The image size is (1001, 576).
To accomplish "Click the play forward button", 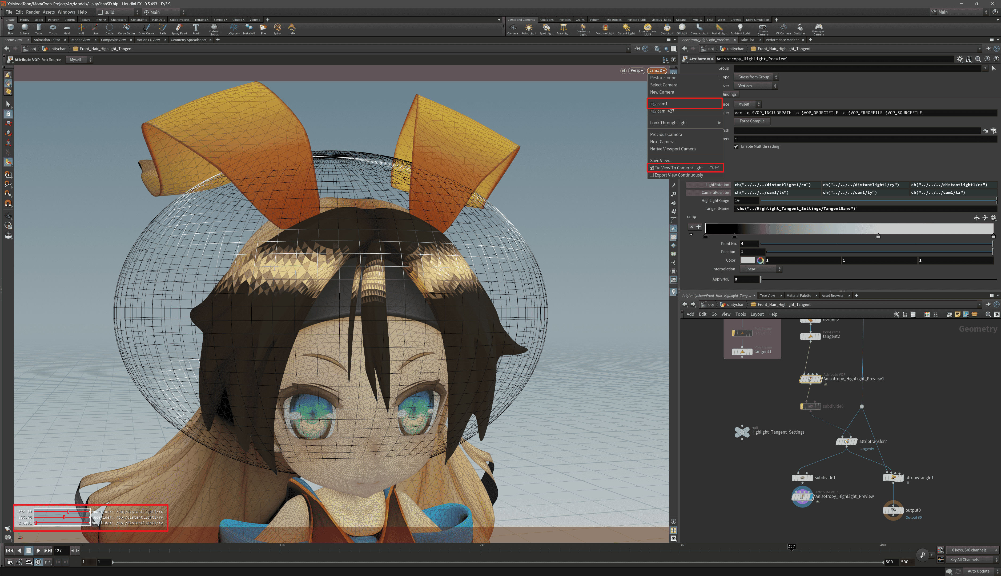I will pos(38,550).
